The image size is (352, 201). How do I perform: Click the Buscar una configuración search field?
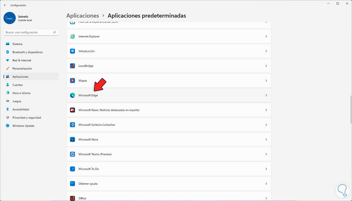tap(29, 33)
